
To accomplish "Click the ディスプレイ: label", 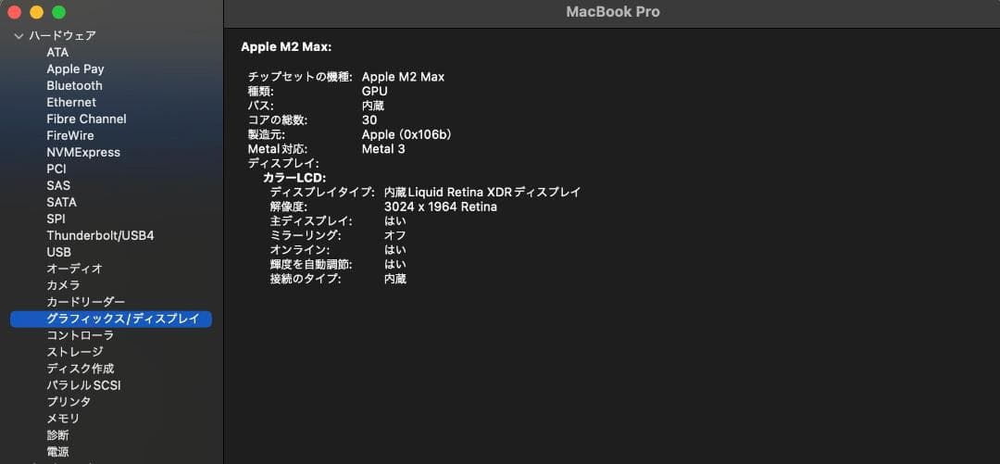I will (x=283, y=164).
